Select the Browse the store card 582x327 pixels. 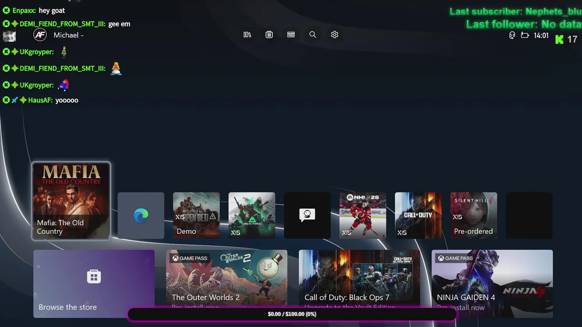[x=94, y=283]
